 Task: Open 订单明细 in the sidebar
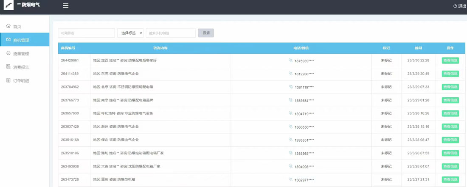[25, 81]
